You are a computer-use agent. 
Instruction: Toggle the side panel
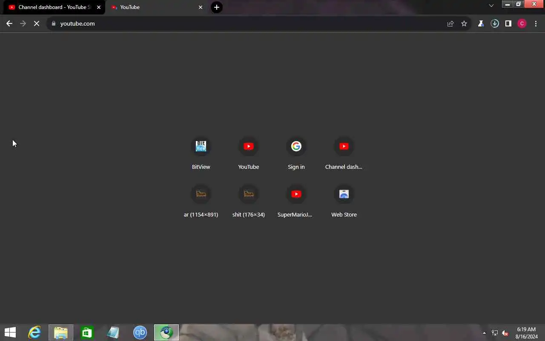(x=508, y=23)
